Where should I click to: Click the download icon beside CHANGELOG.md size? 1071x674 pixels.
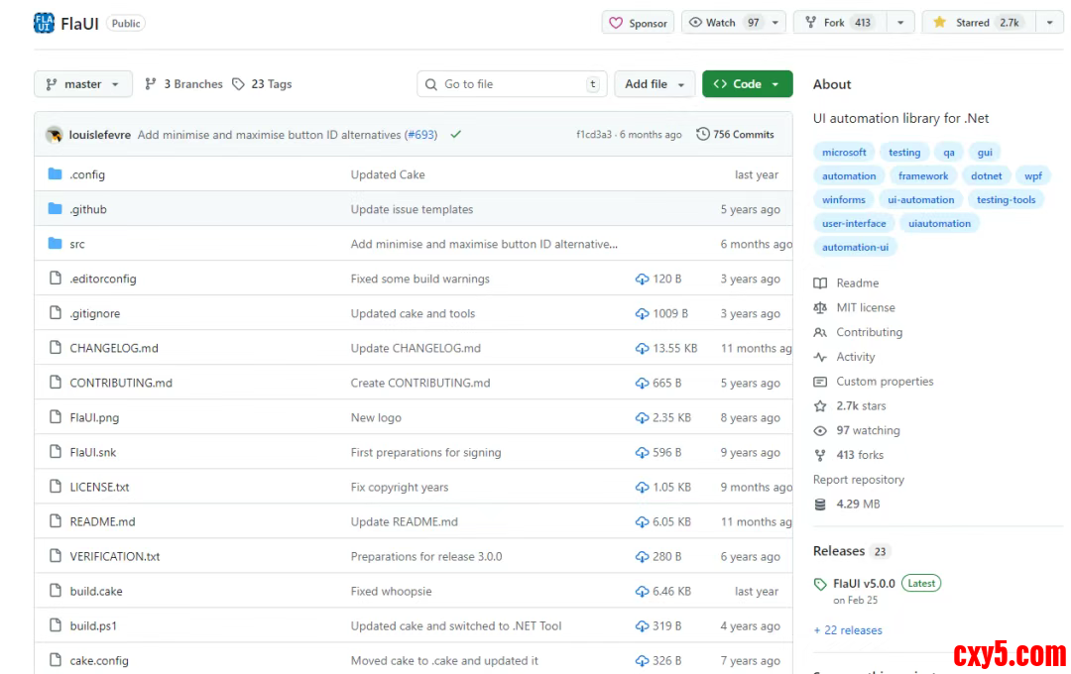[x=642, y=349]
